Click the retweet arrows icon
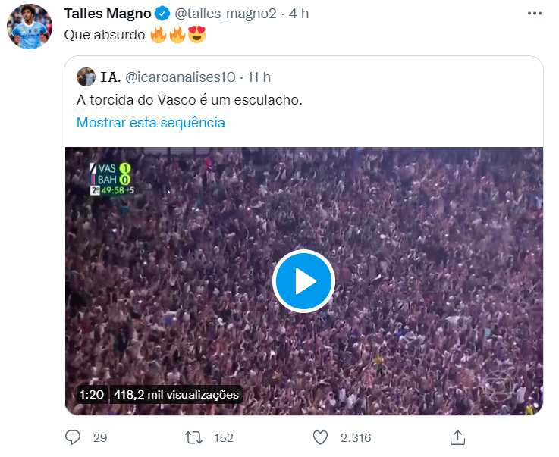The image size is (559, 457). [x=194, y=437]
